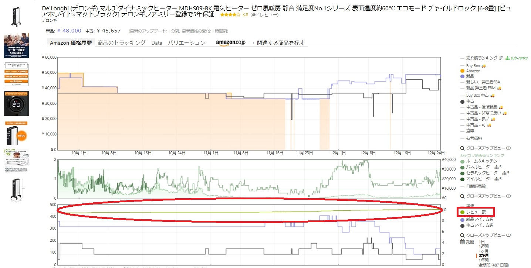Click truck icon beside 中古品 - 可
The height and width of the screenshot is (268, 531).
click(x=489, y=125)
